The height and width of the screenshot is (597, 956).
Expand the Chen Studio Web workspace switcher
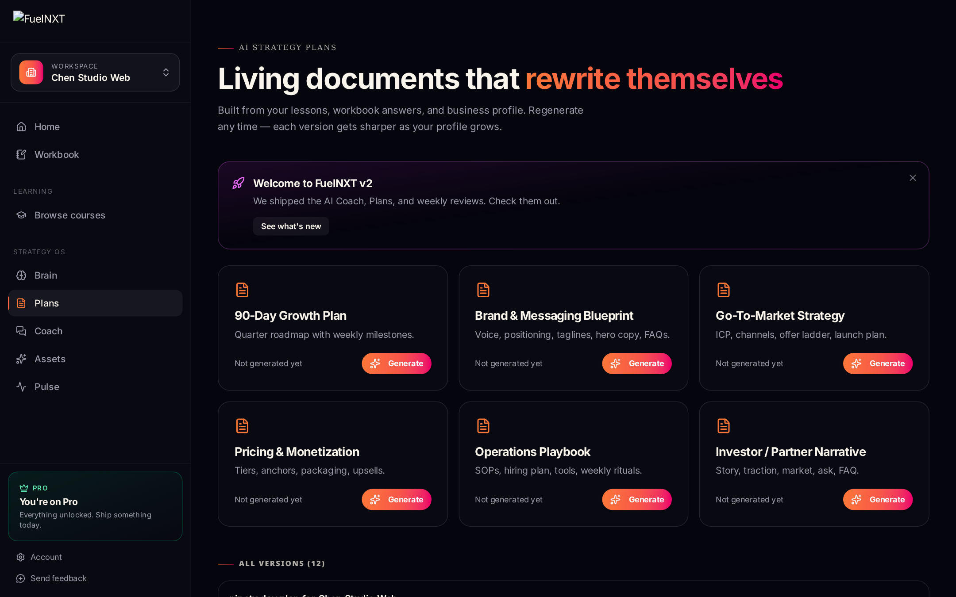[95, 73]
